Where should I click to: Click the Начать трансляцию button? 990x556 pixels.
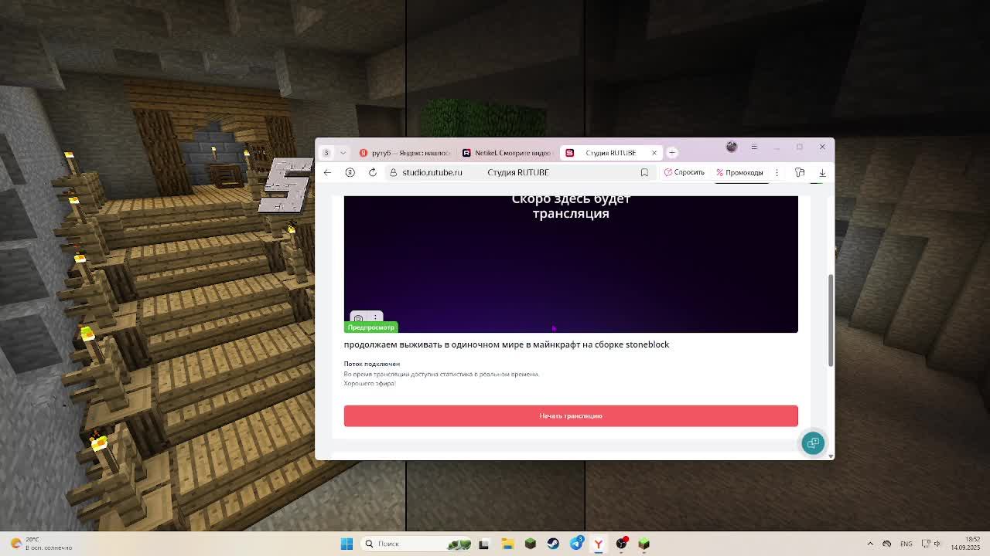coord(571,415)
